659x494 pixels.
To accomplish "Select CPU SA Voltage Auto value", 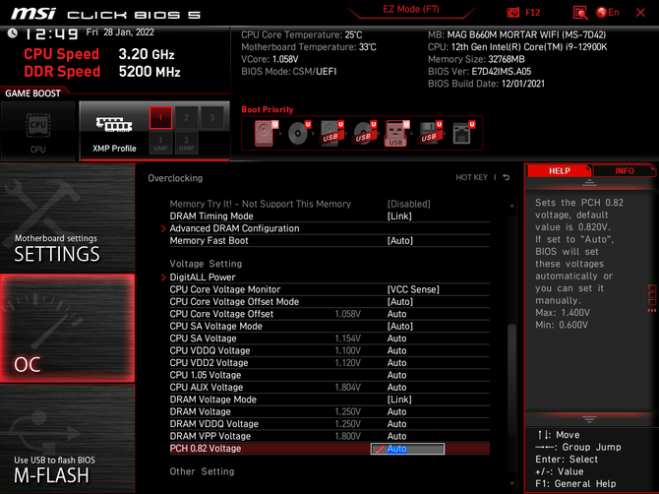I will (396, 338).
